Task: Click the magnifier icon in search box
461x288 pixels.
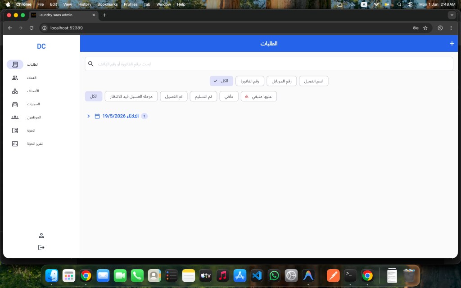Action: (91, 64)
